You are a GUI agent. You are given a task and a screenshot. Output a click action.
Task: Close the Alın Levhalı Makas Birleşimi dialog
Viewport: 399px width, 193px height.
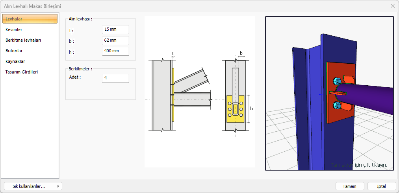click(x=392, y=6)
